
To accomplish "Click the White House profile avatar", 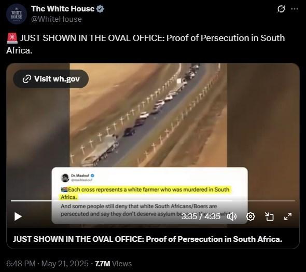I will tap(17, 14).
